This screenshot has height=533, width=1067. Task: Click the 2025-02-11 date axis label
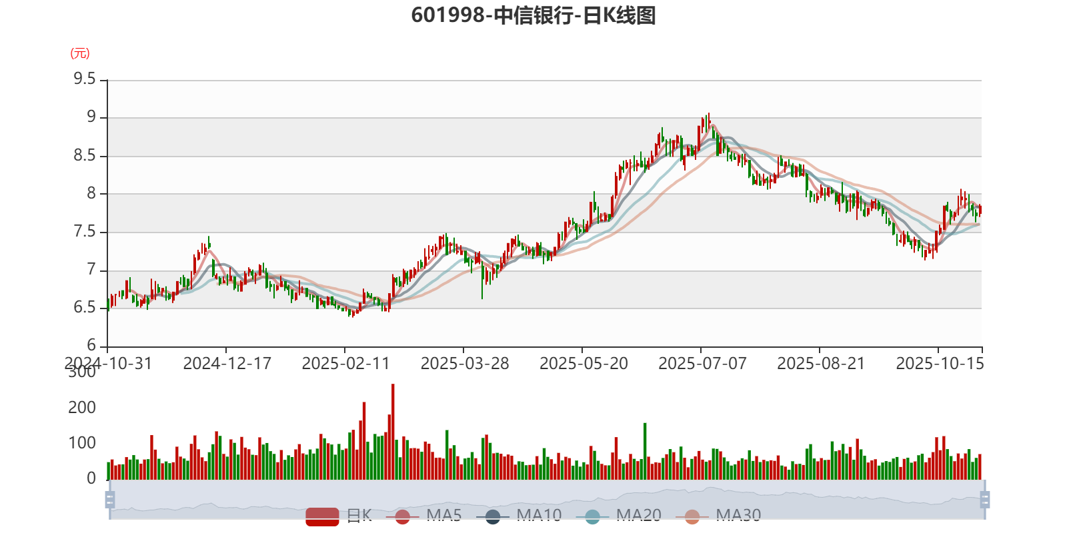345,364
